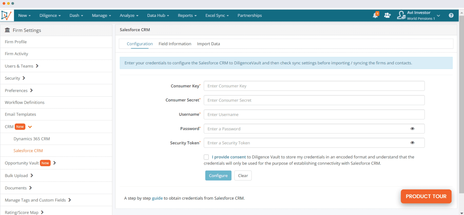464x215 pixels.
Task: Click the Firm Settings building icon
Action: [8, 30]
